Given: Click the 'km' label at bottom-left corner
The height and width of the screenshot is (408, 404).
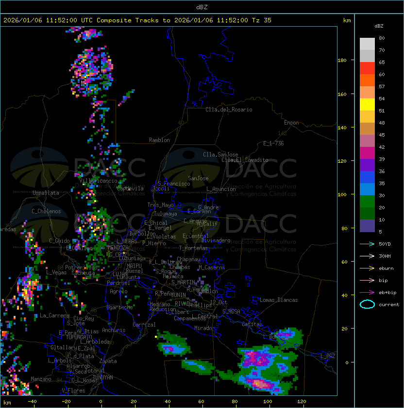Looking at the screenshot, I should pyautogui.click(x=7, y=403).
